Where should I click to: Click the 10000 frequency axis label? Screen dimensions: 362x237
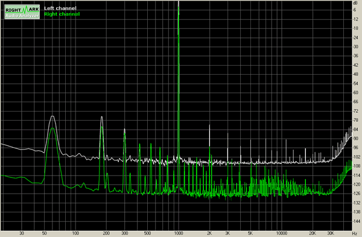[x=282, y=233]
